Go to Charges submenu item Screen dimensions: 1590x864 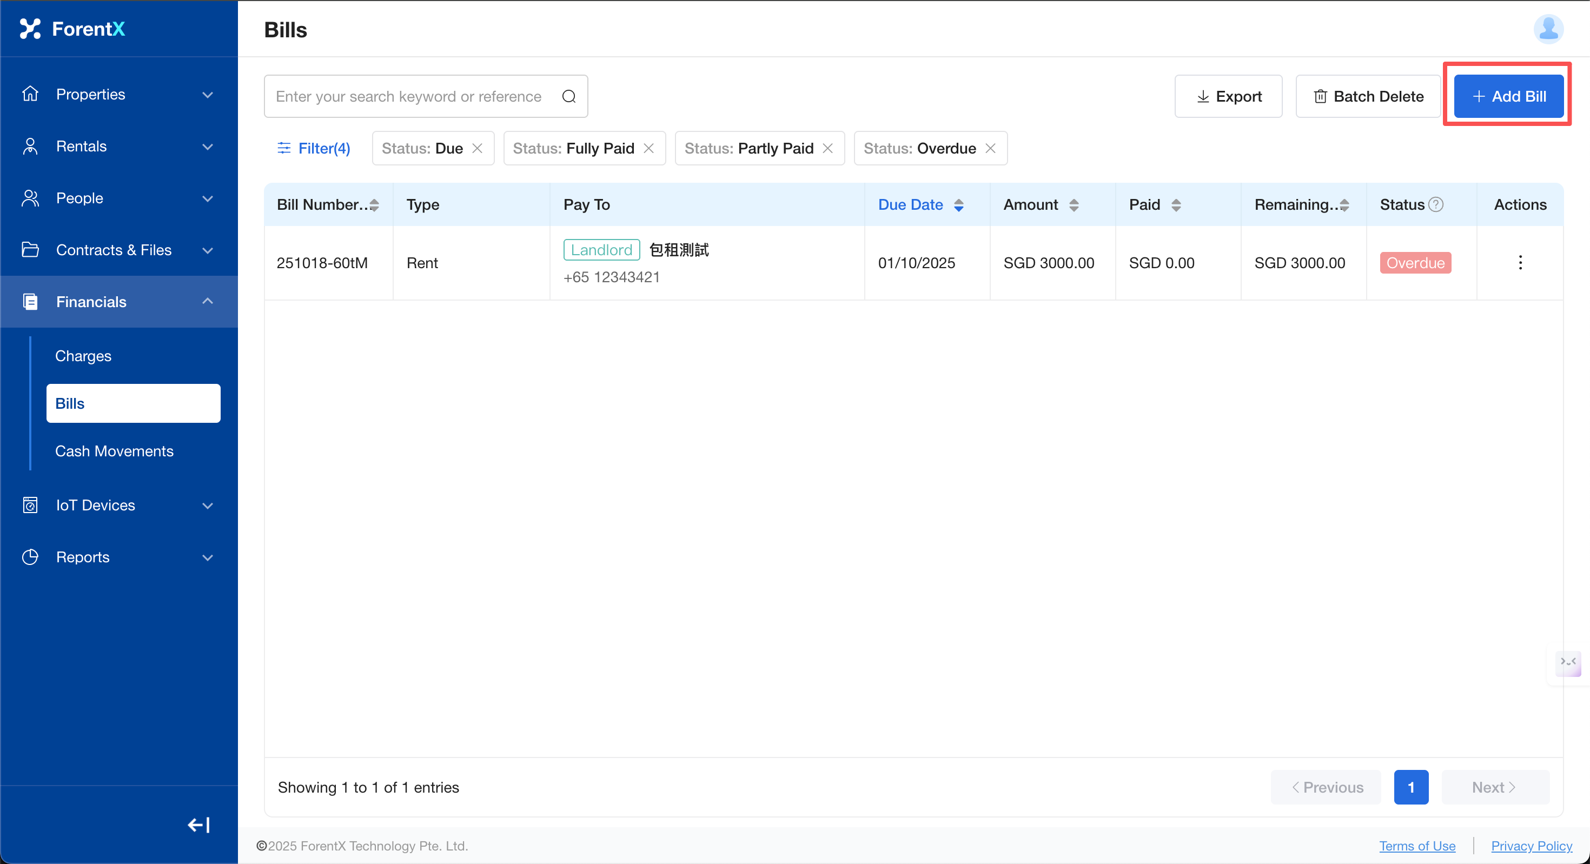pos(83,356)
